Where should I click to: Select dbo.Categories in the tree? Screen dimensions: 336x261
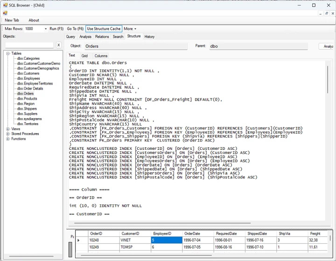click(28, 58)
